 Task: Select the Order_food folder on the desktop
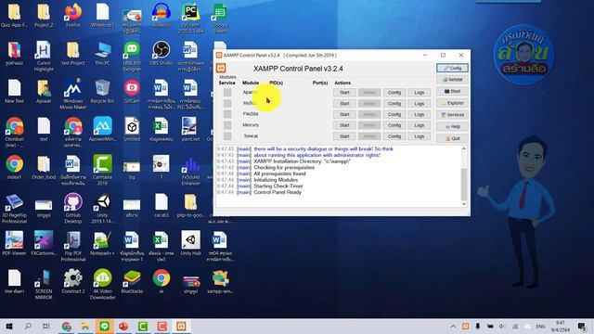[x=44, y=167]
